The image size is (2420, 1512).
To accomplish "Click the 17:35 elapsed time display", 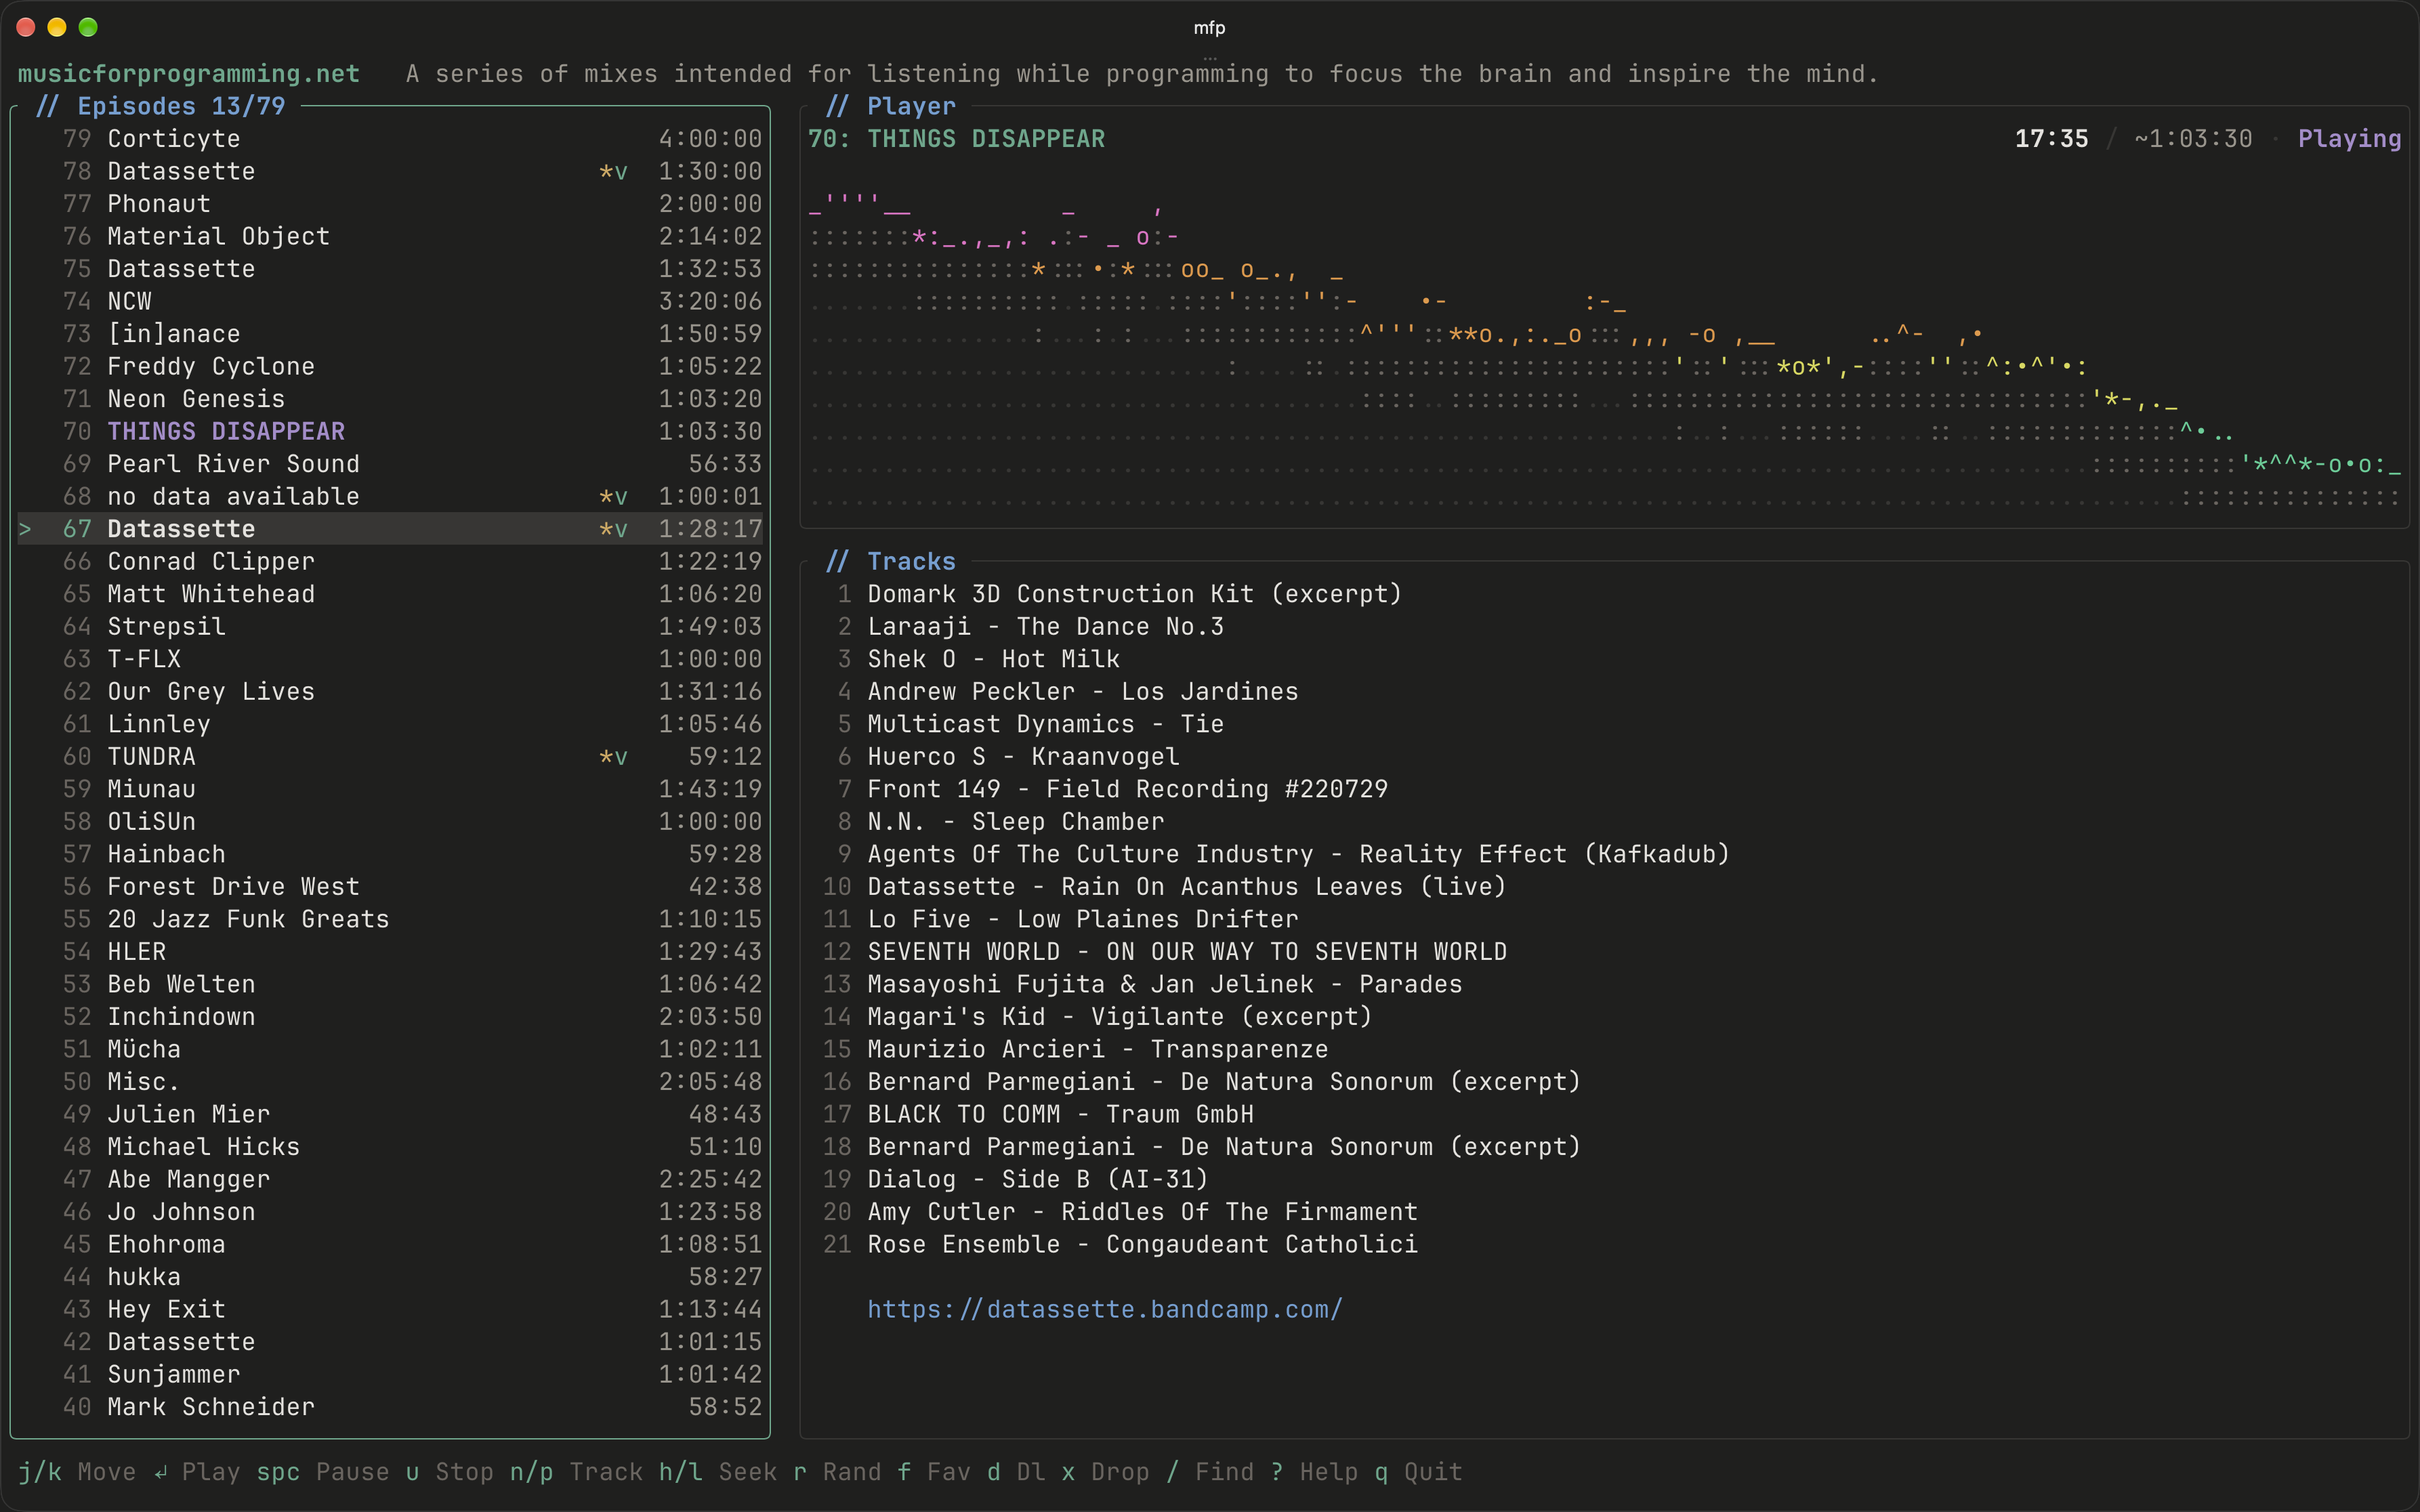I will (2051, 138).
